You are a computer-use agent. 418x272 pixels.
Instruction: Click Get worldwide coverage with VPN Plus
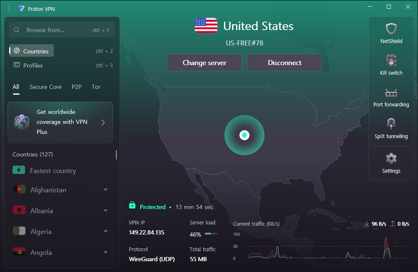60,123
